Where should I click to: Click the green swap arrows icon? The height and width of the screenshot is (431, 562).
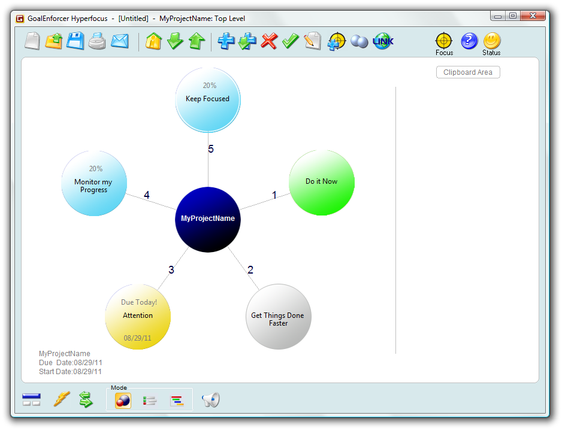86,399
